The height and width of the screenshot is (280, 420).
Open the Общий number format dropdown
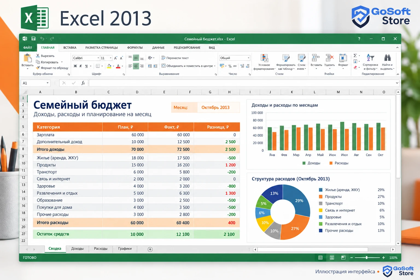(x=248, y=58)
